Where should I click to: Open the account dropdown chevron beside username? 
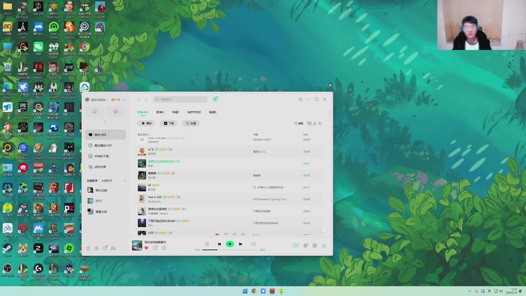(124, 100)
